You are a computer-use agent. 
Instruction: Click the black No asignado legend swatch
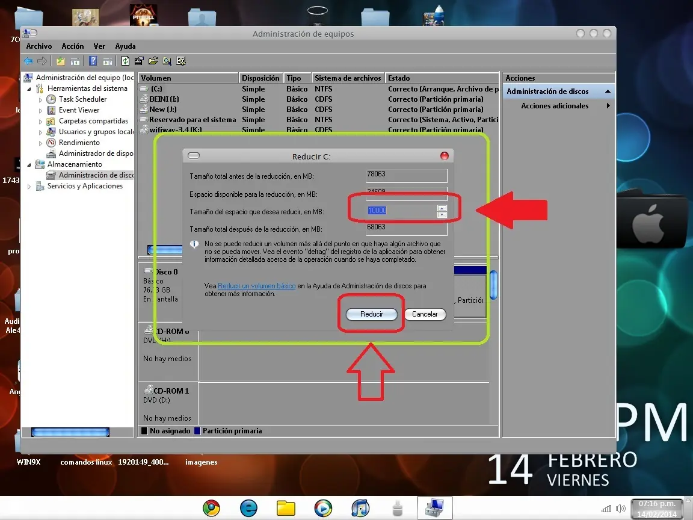point(144,431)
